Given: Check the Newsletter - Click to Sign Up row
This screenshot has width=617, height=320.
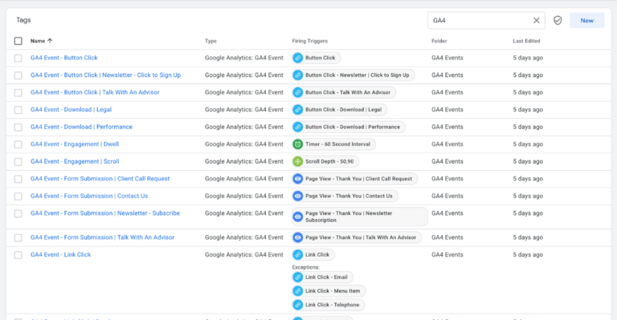Looking at the screenshot, I should pyautogui.click(x=18, y=75).
